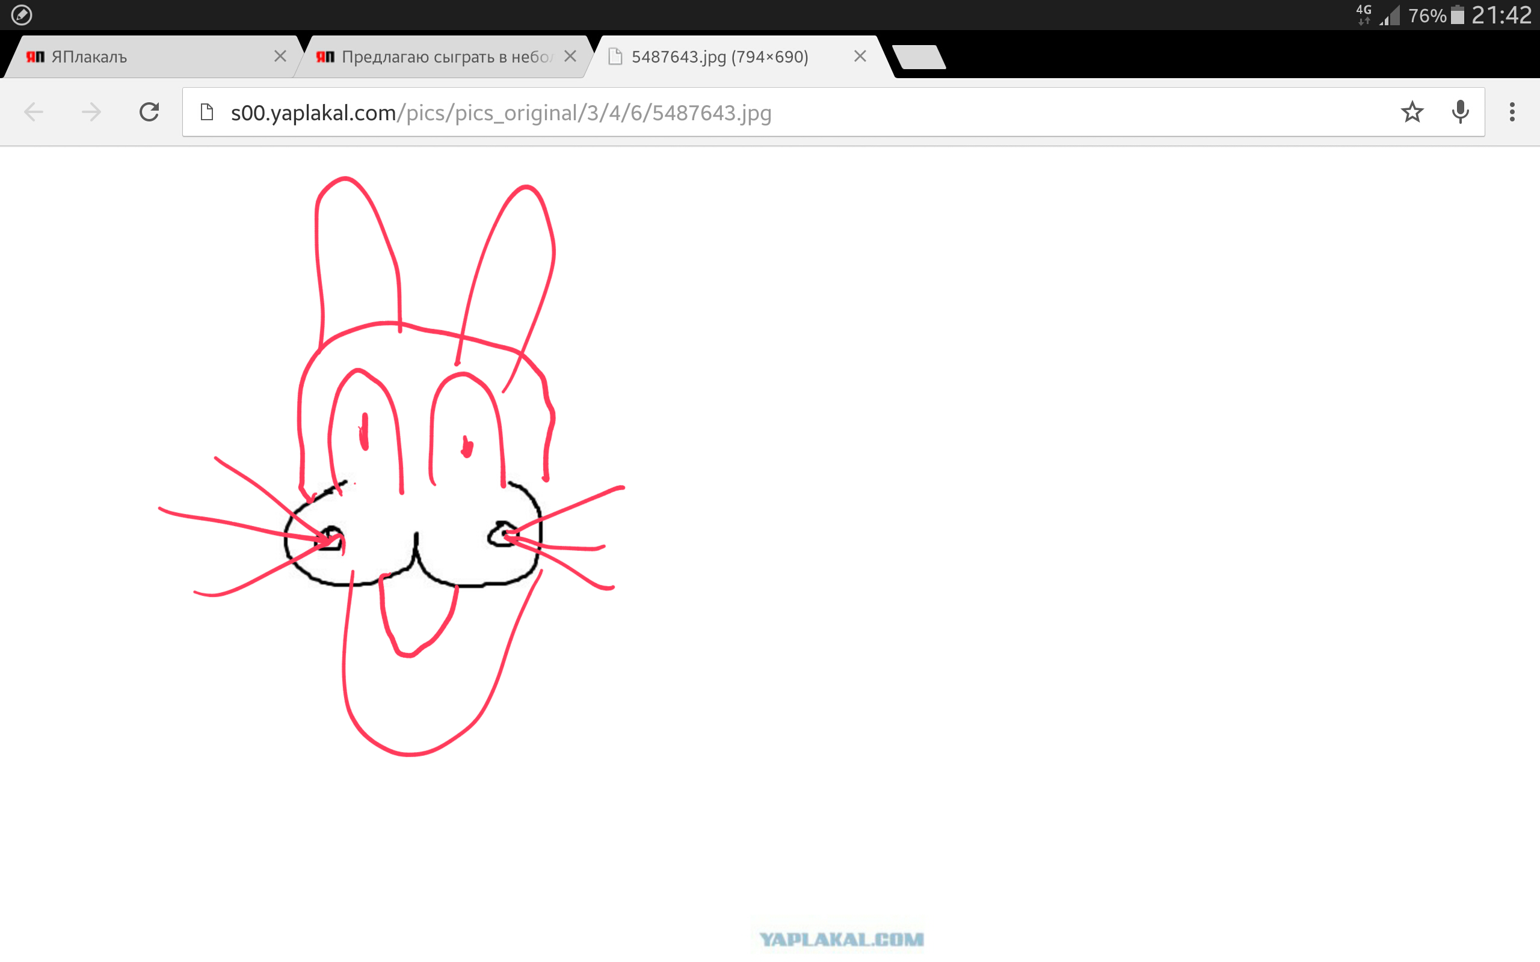Bookmark the page with the star icon

click(1411, 112)
